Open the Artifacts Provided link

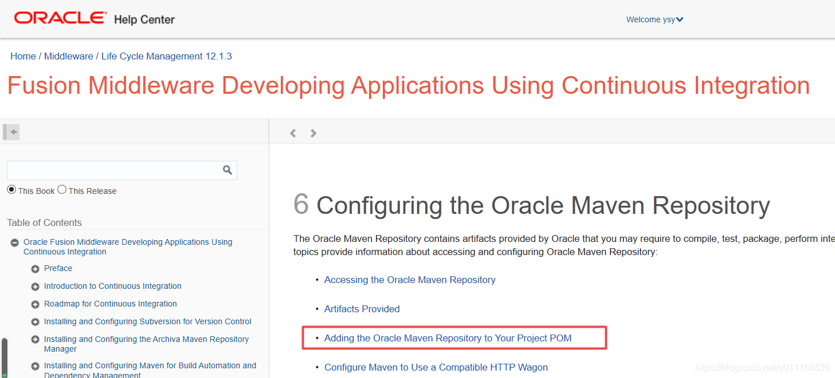(362, 309)
